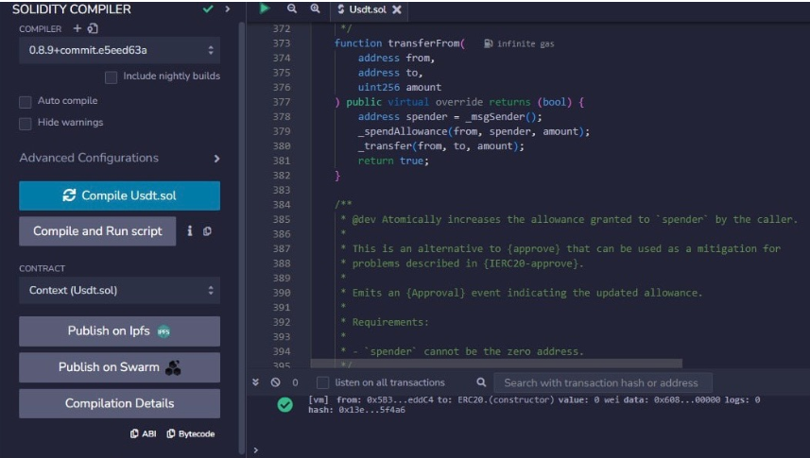This screenshot has height=458, width=810.
Task: Click the add custom compiler plus icon
Action: 78,28
